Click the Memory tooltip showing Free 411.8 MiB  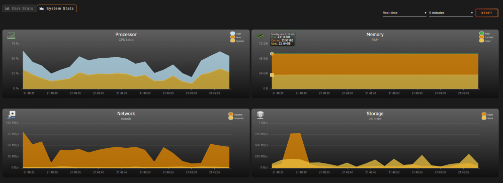[x=282, y=39]
